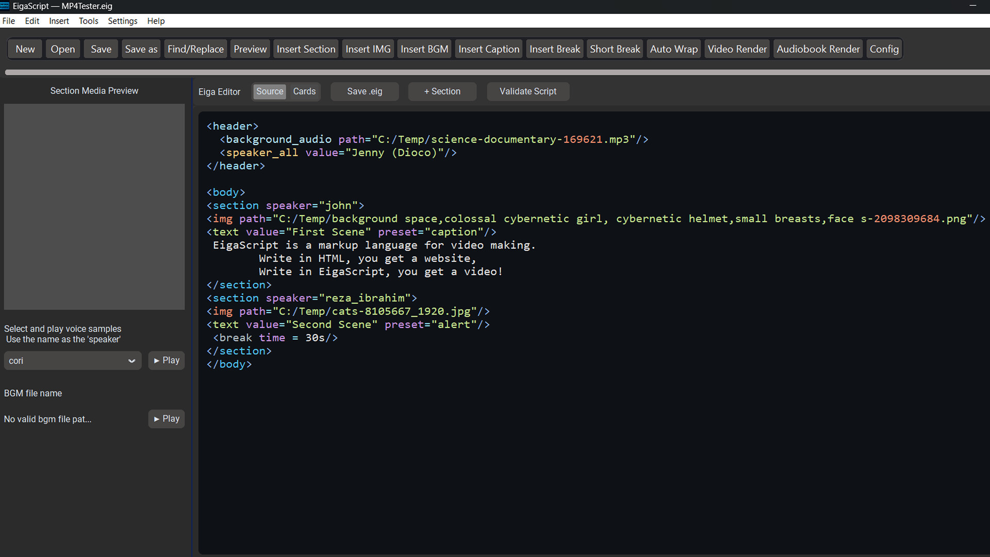Switch to the Cards view
The image size is (990, 557).
[x=304, y=91]
